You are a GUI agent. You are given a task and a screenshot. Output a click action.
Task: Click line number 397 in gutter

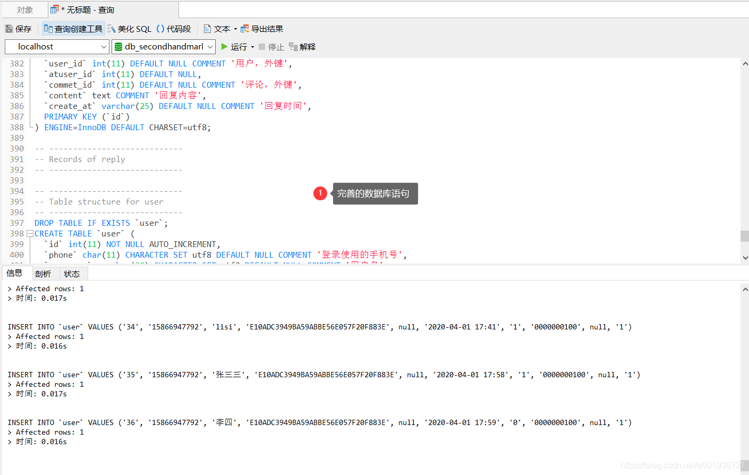pos(17,223)
